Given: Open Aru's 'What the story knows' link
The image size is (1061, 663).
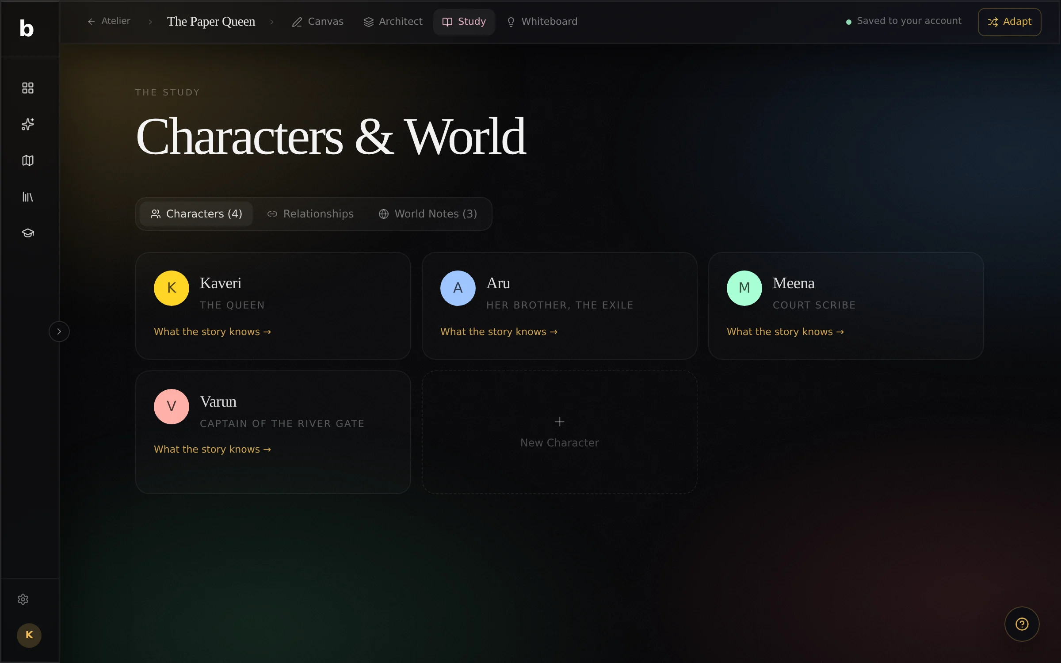Looking at the screenshot, I should pyautogui.click(x=499, y=331).
